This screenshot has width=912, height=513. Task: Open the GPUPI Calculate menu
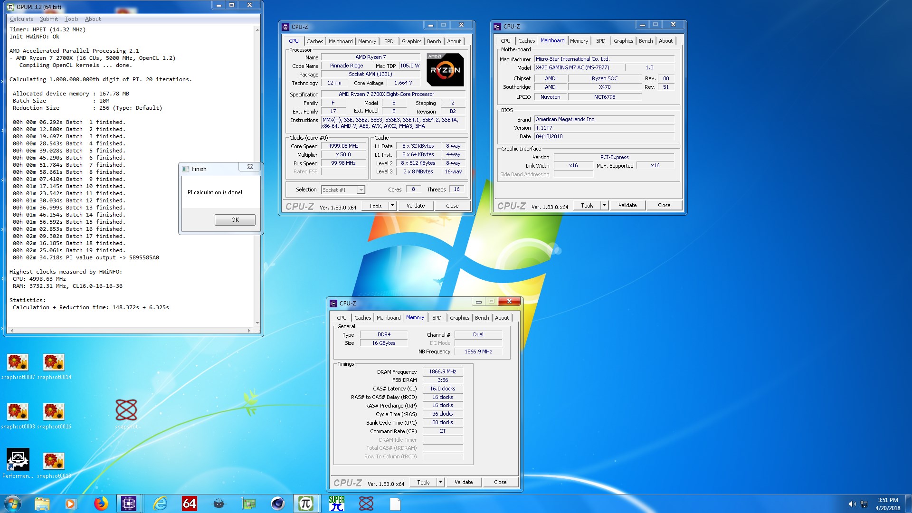point(21,19)
